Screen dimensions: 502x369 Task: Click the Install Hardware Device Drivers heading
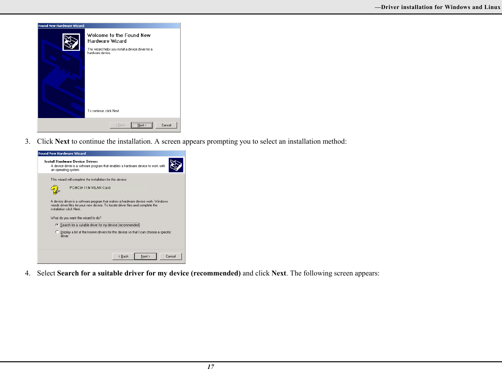pyautogui.click(x=71, y=161)
